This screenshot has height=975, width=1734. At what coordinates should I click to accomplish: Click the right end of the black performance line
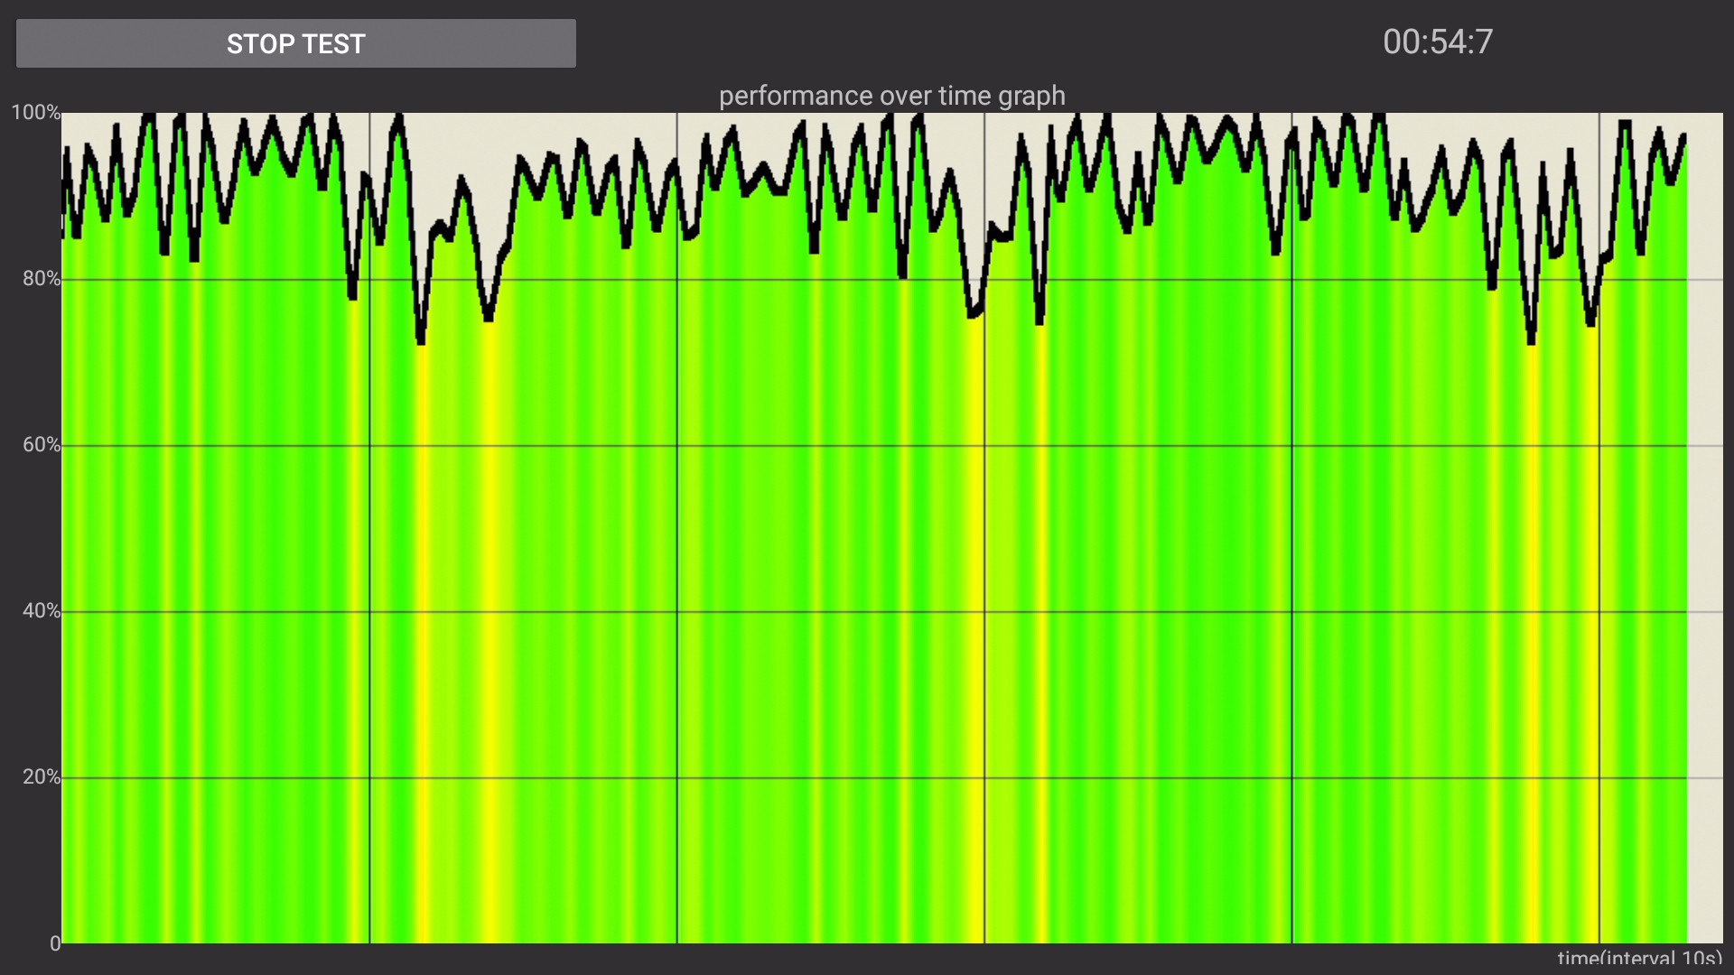[x=1683, y=137]
